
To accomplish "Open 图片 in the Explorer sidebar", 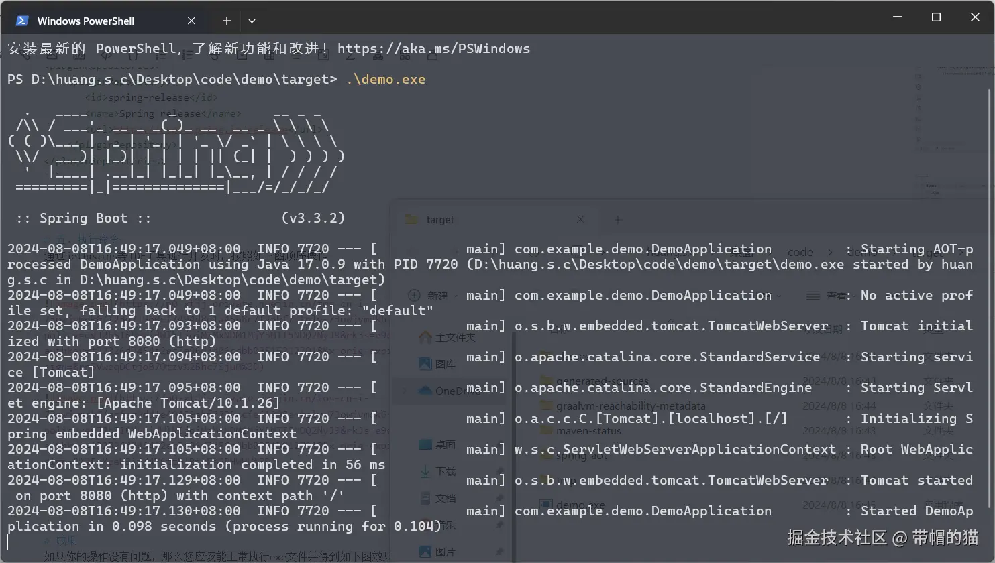I will (437, 552).
